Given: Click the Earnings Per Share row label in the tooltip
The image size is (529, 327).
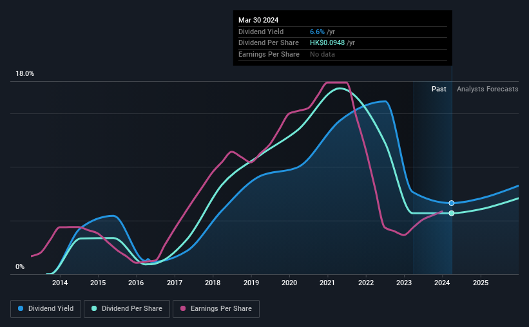Looking at the screenshot, I should pyautogui.click(x=269, y=54).
